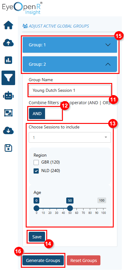The height and width of the screenshot is (272, 124).
Task: Open the Choose Sessions dropdown
Action: [x=70, y=138]
